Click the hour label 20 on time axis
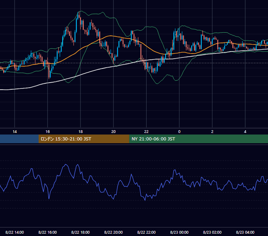This screenshot has height=236, width=268. click(114, 132)
